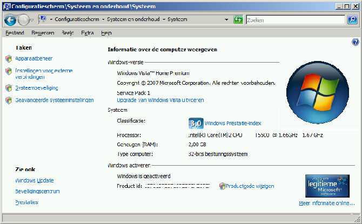Image resolution: width=362 pixels, height=224 pixels.
Task: Open Instellingen voor externe verbindingen
Action: (x=44, y=73)
